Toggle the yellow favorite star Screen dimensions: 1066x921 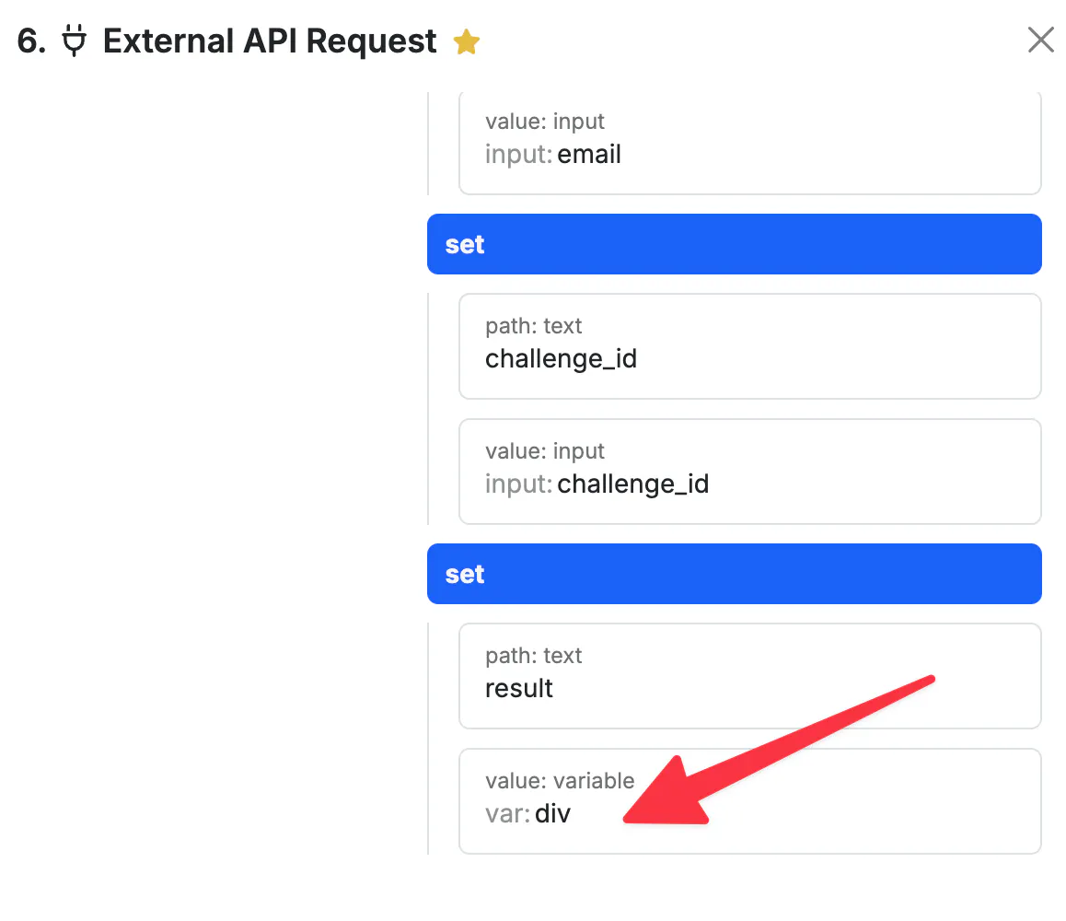tap(467, 42)
